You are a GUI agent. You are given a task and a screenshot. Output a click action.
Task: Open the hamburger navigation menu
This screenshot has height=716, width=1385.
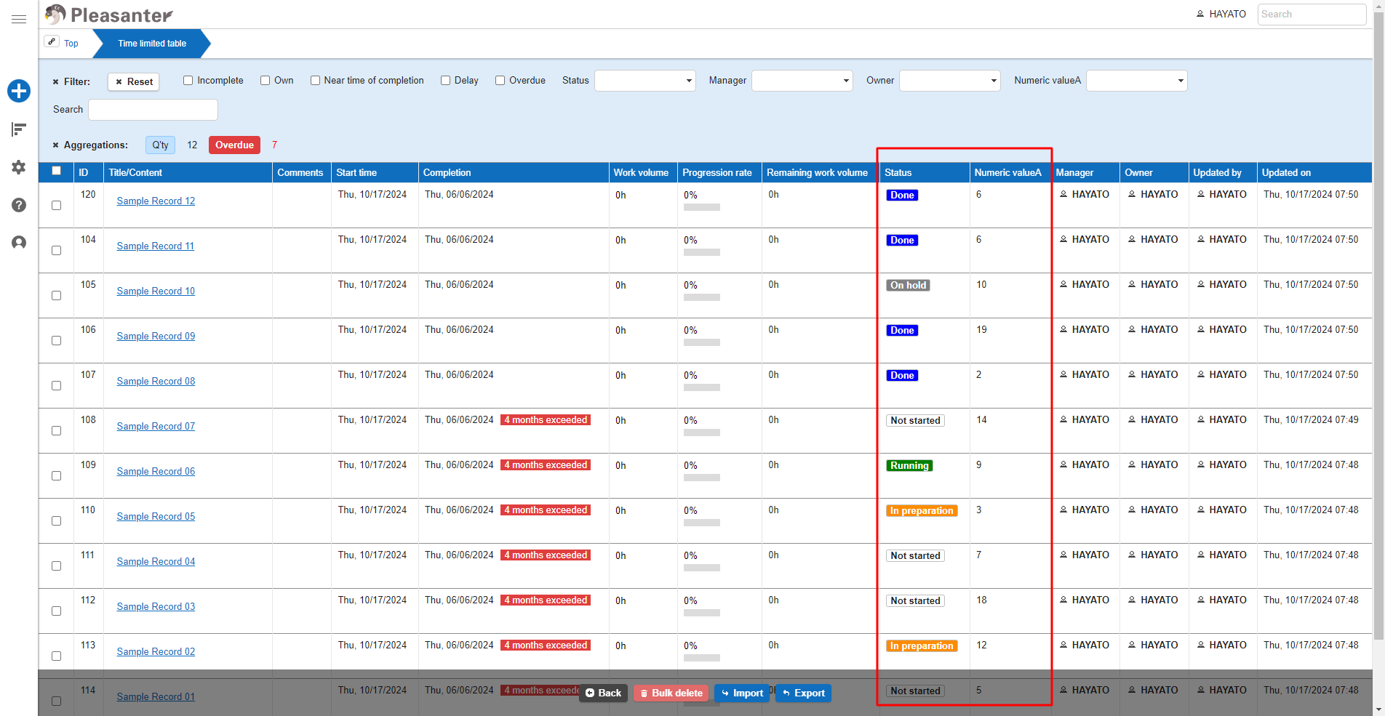tap(19, 19)
